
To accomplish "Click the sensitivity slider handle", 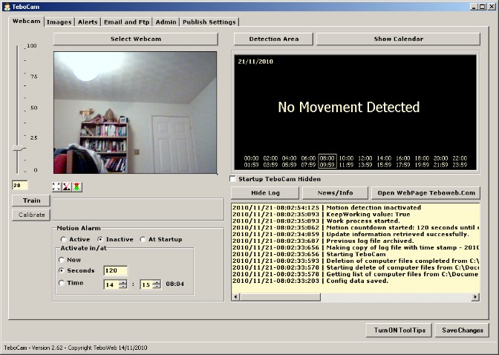I will tap(19, 148).
